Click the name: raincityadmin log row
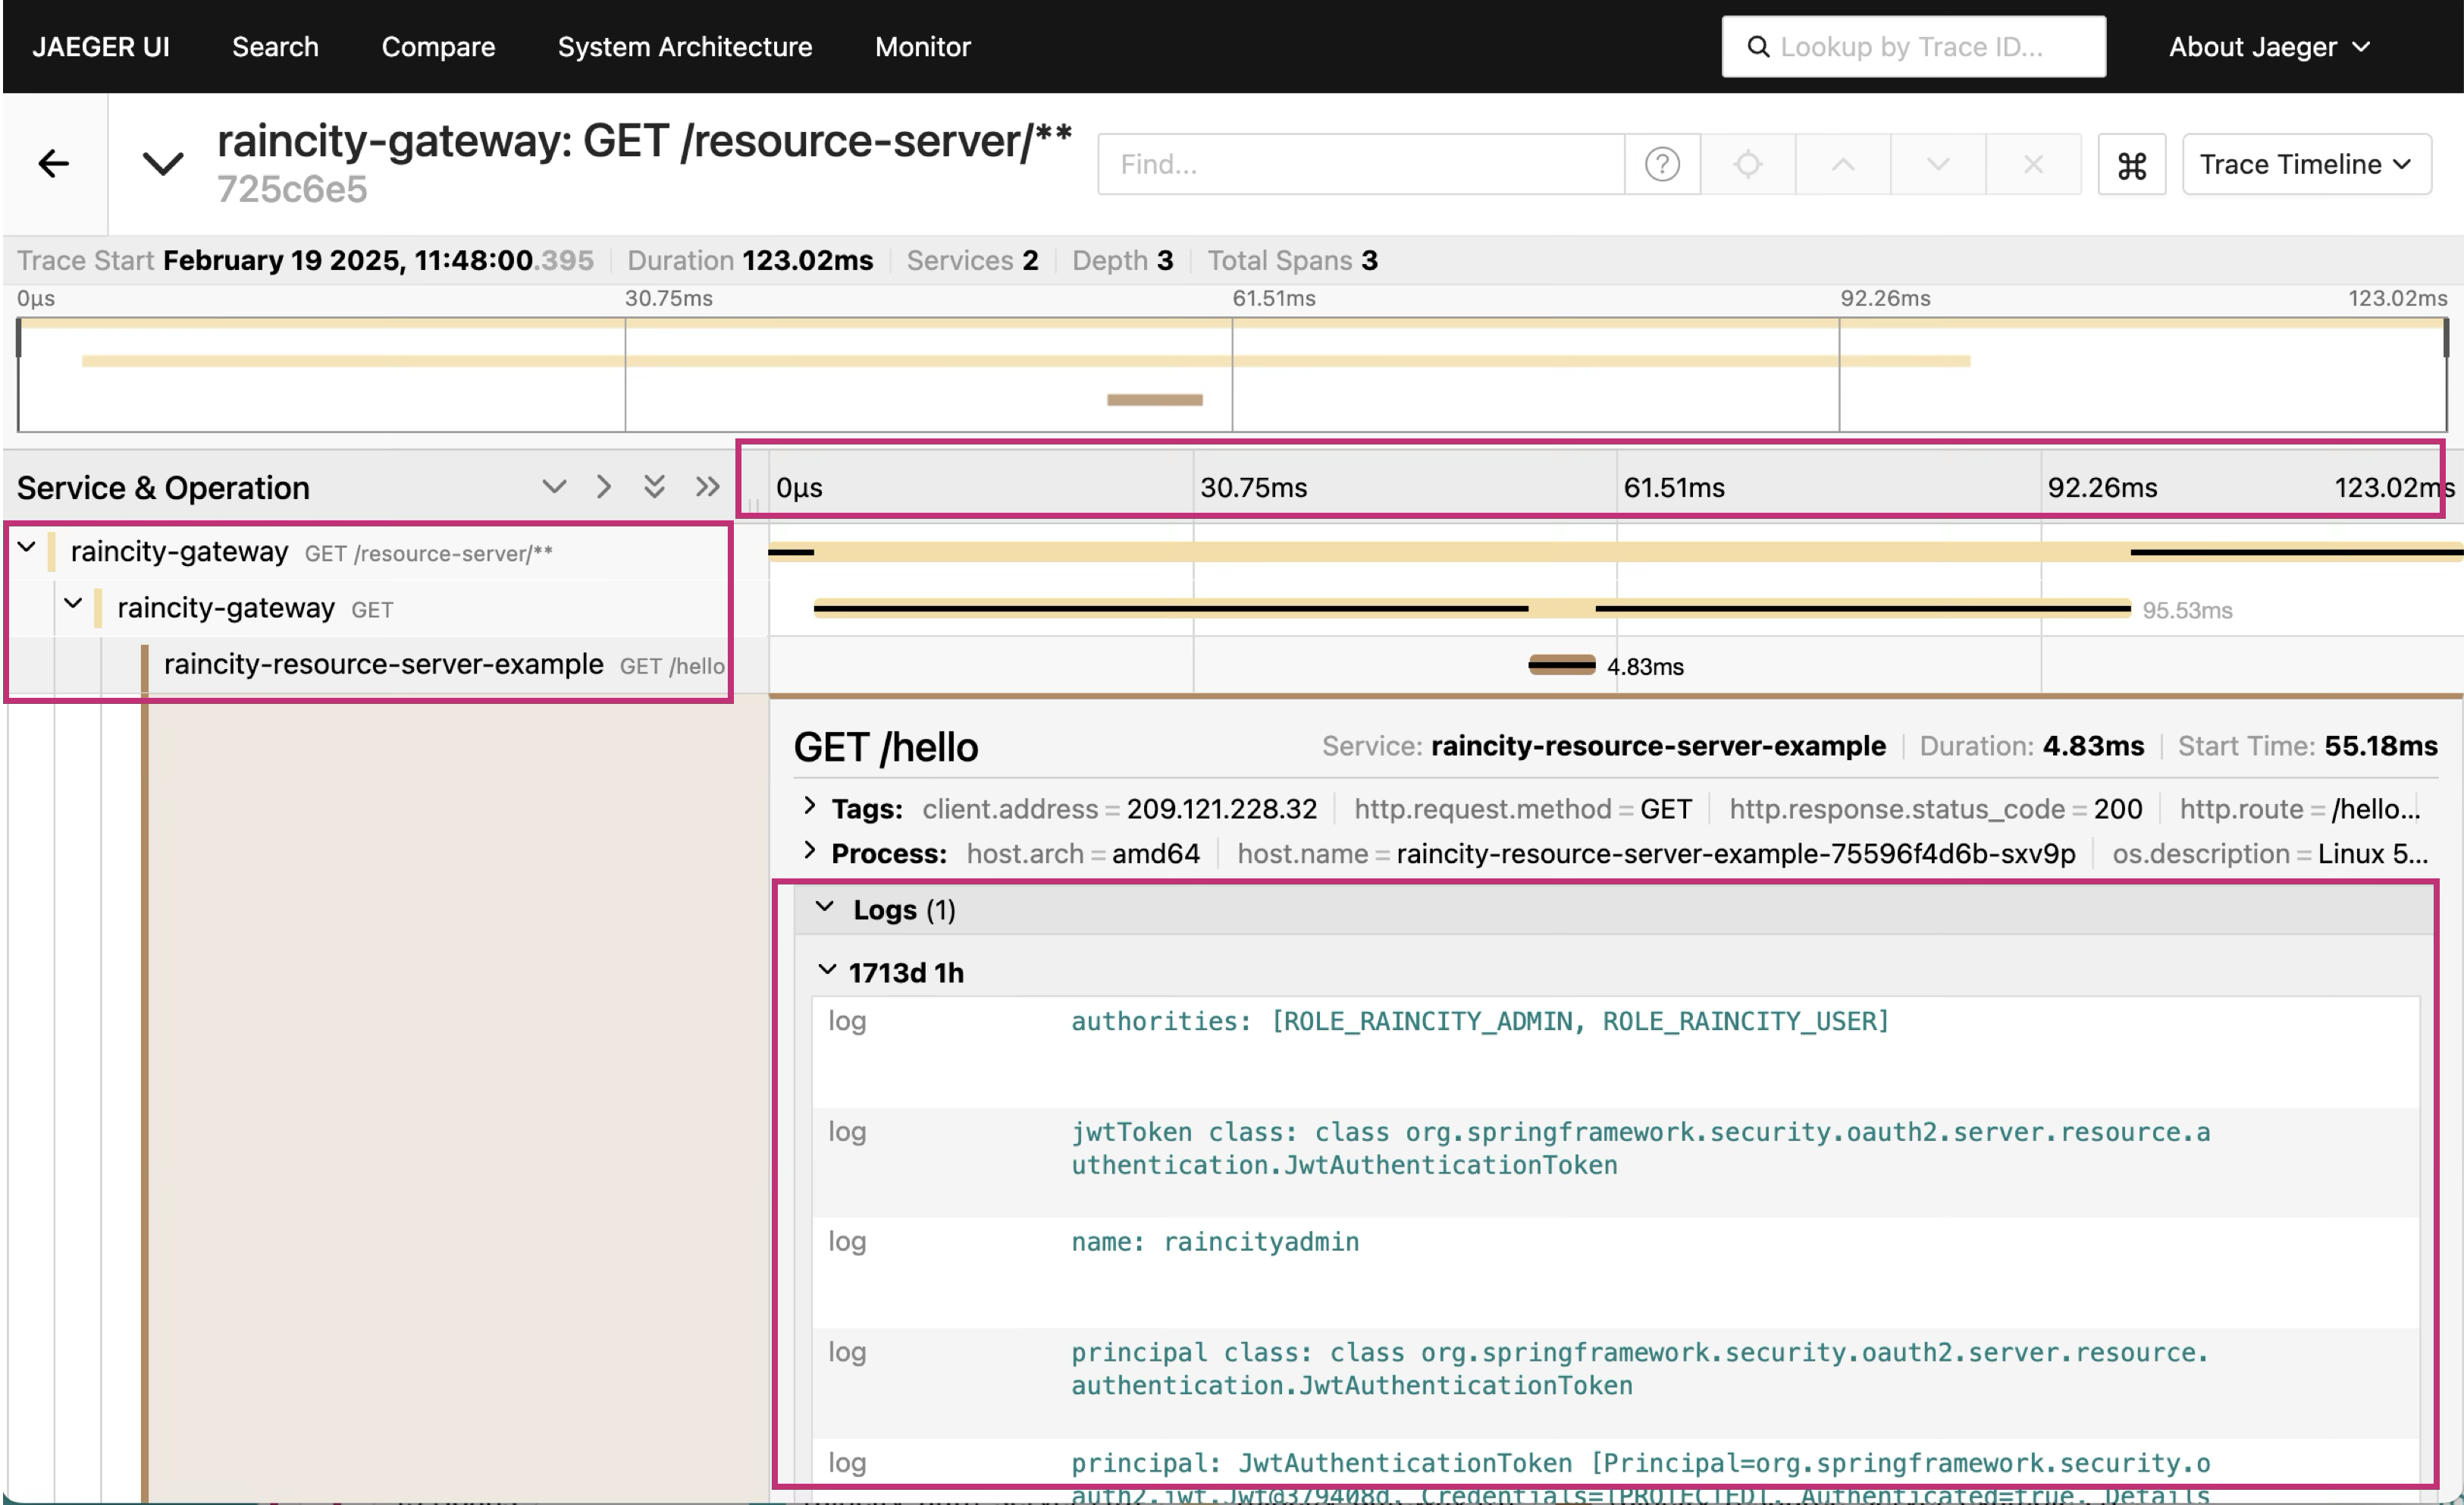Image resolution: width=2464 pixels, height=1505 pixels. tap(1615, 1272)
